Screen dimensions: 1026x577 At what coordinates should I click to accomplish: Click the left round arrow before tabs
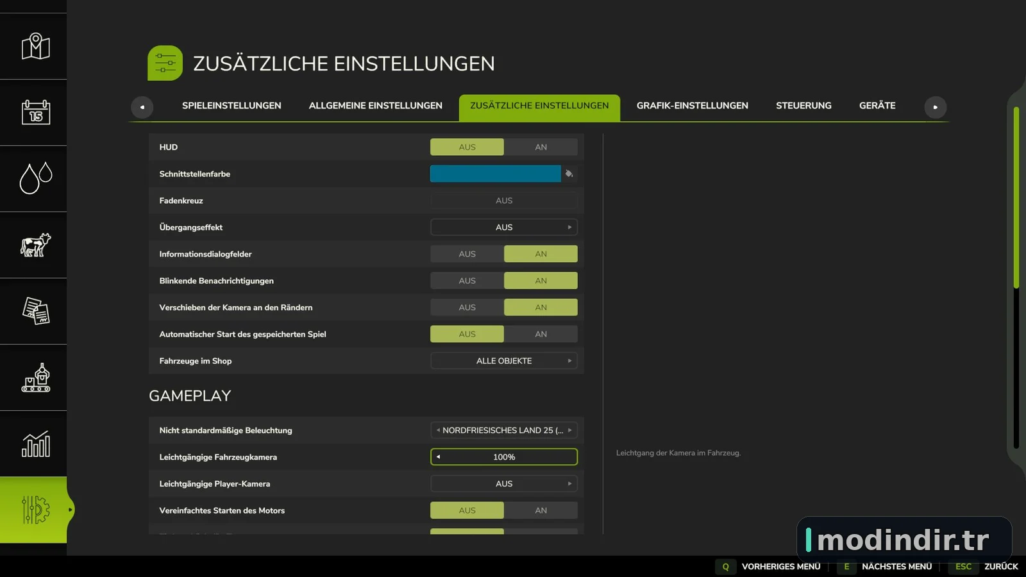point(142,107)
